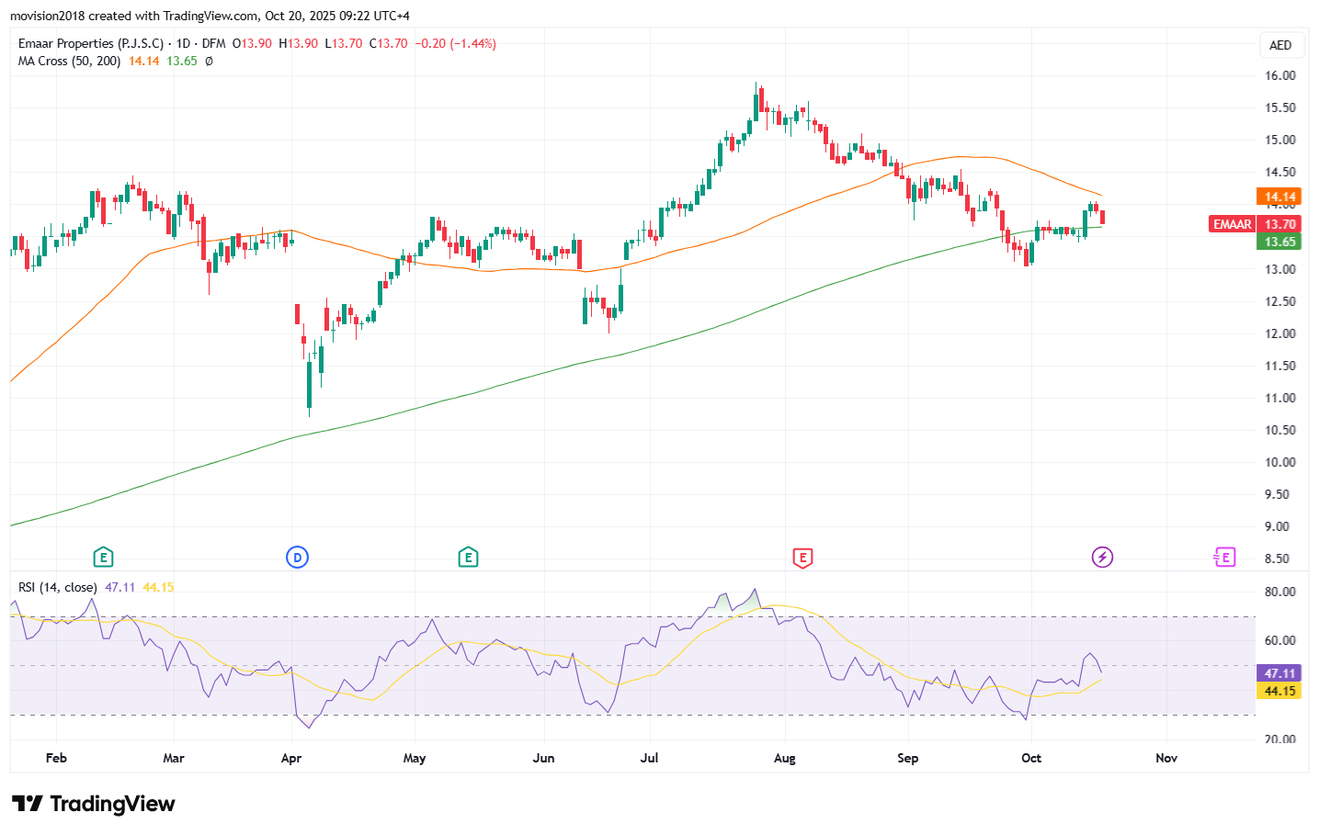Click the Aug label on time axis
The image size is (1319, 835).
[x=784, y=758]
